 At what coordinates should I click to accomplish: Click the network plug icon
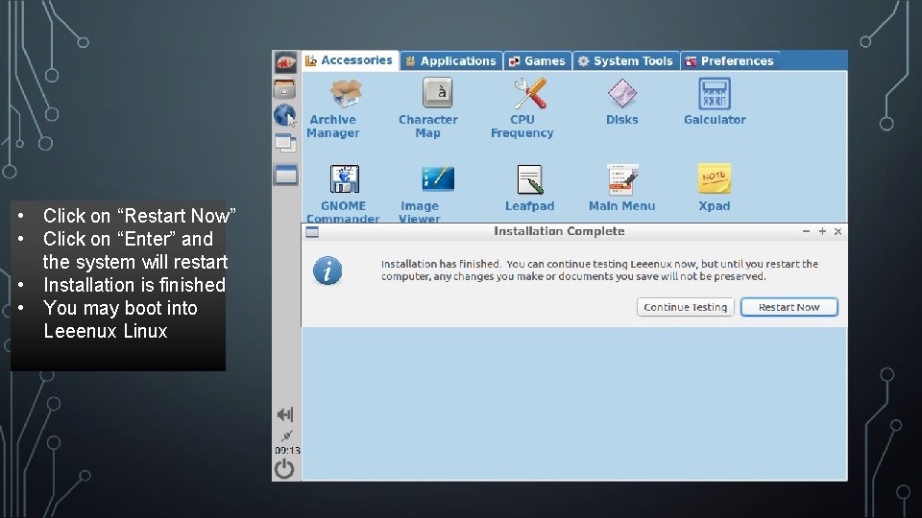pyautogui.click(x=286, y=436)
